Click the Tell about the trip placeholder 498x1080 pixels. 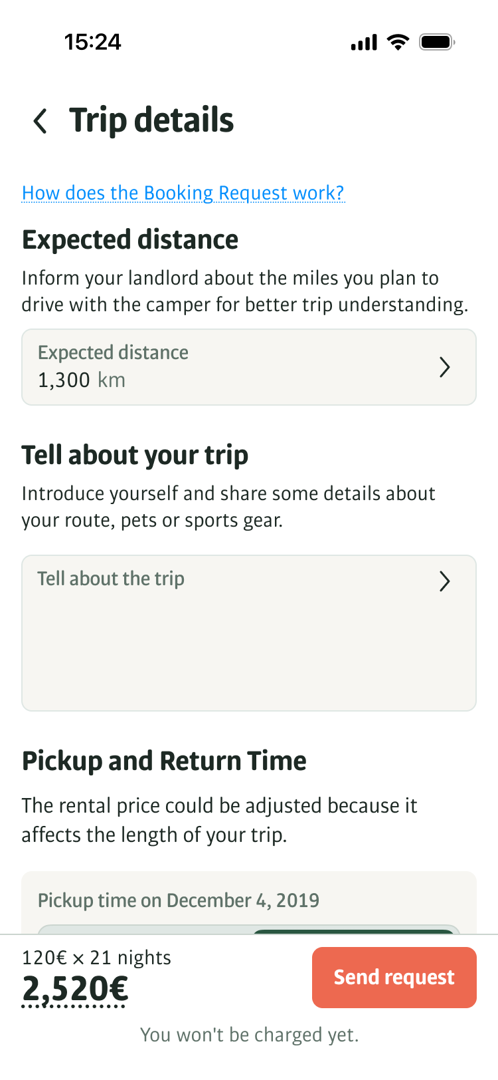click(111, 579)
